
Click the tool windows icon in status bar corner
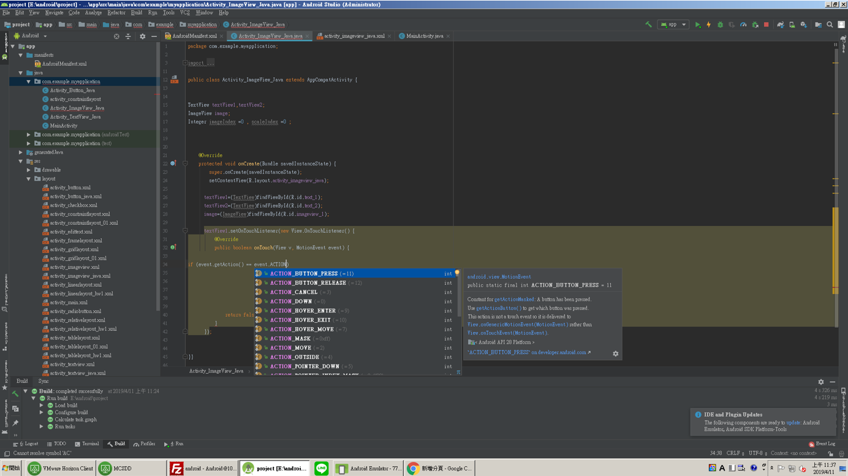[7, 454]
